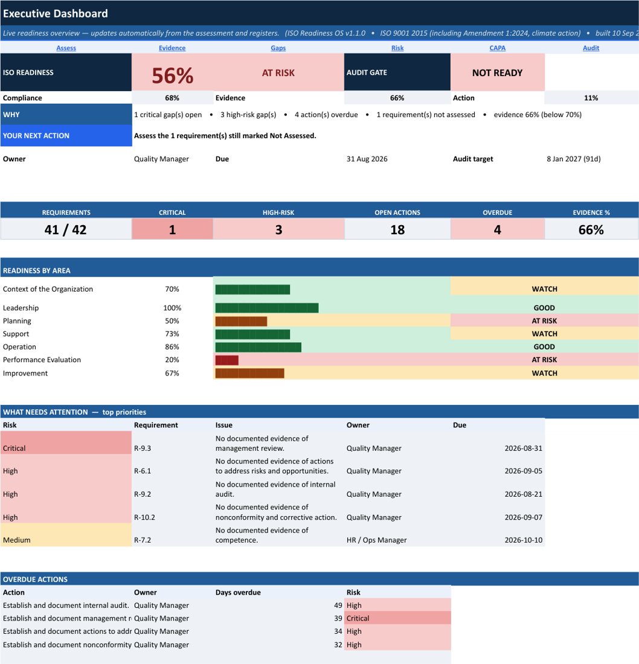Open the Risk navigation link
Viewport: 639px width, 664px height.
(397, 48)
